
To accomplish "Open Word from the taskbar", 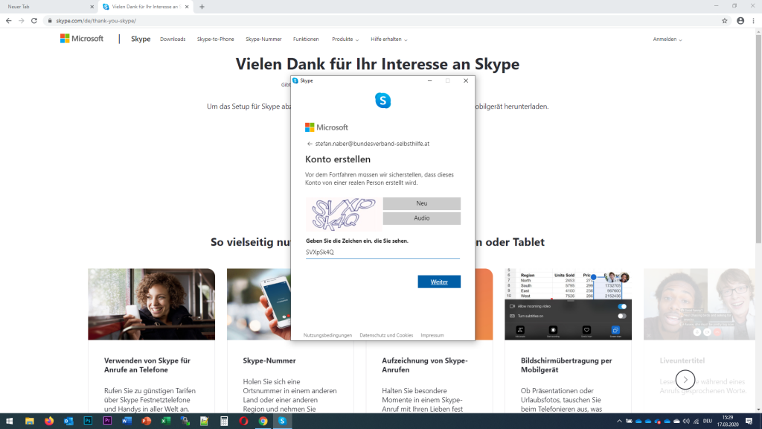I will point(127,422).
